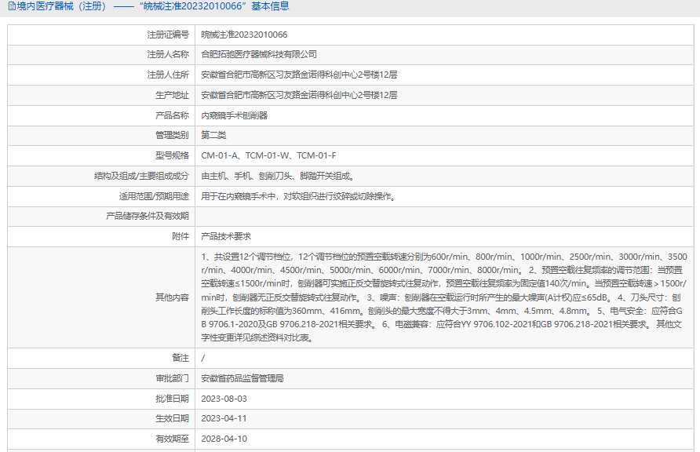Select the expiry date 2028-04-10
This screenshot has height=452, width=700.
coord(224,439)
